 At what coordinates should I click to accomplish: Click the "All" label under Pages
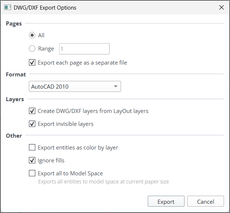tap(41, 35)
